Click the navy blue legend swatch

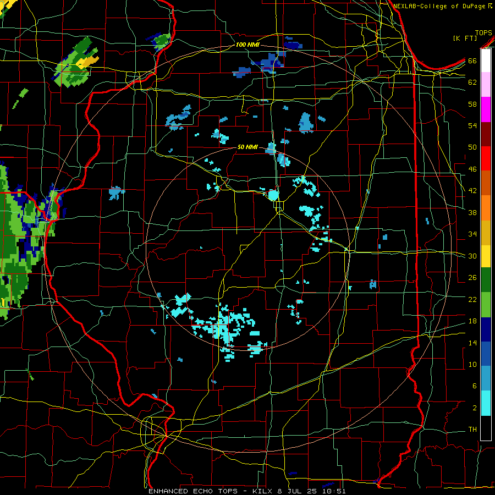pos(486,329)
